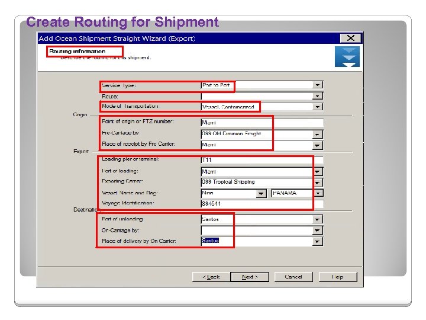Image resolution: width=426 pixels, height=320 pixels.
Task: Select the Port to Port service type value
Action: click(x=216, y=85)
